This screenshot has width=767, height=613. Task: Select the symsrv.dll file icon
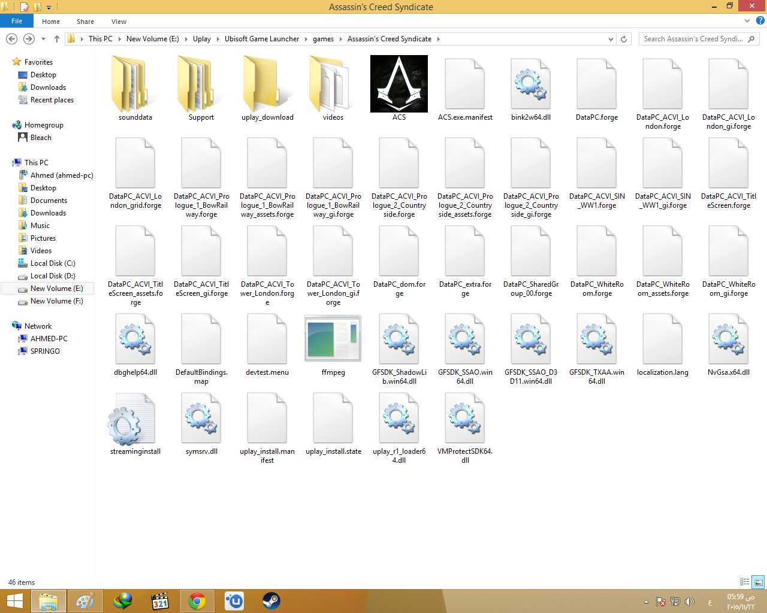pos(201,418)
